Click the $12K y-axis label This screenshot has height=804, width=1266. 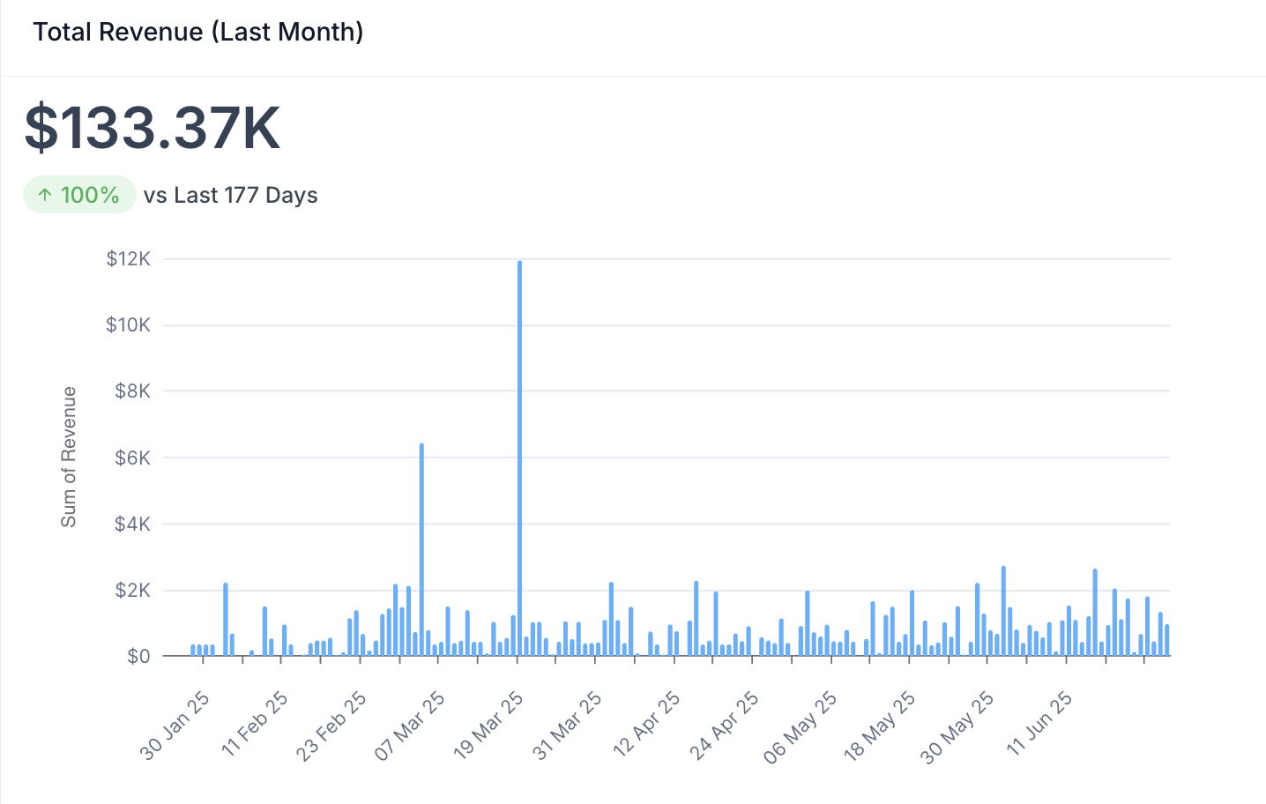point(129,259)
